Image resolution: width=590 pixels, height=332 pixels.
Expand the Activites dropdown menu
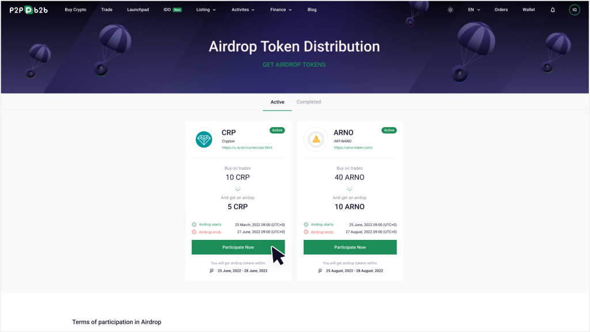[x=243, y=10]
